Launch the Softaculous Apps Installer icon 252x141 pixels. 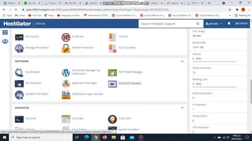66,95
